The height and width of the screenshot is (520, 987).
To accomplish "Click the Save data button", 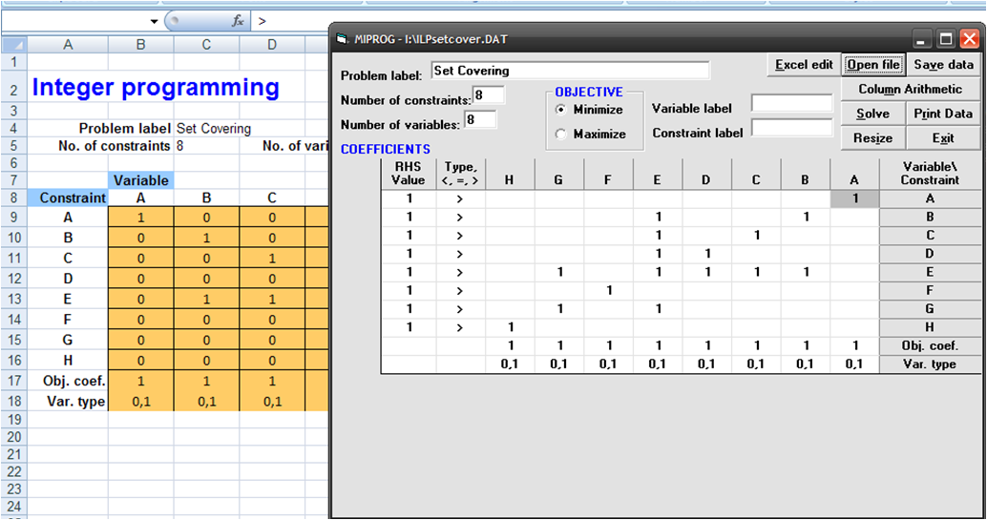I will pyautogui.click(x=943, y=65).
